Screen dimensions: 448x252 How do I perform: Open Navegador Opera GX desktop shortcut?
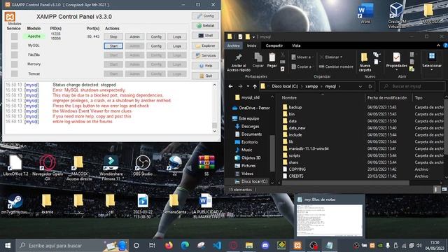(x=48, y=168)
